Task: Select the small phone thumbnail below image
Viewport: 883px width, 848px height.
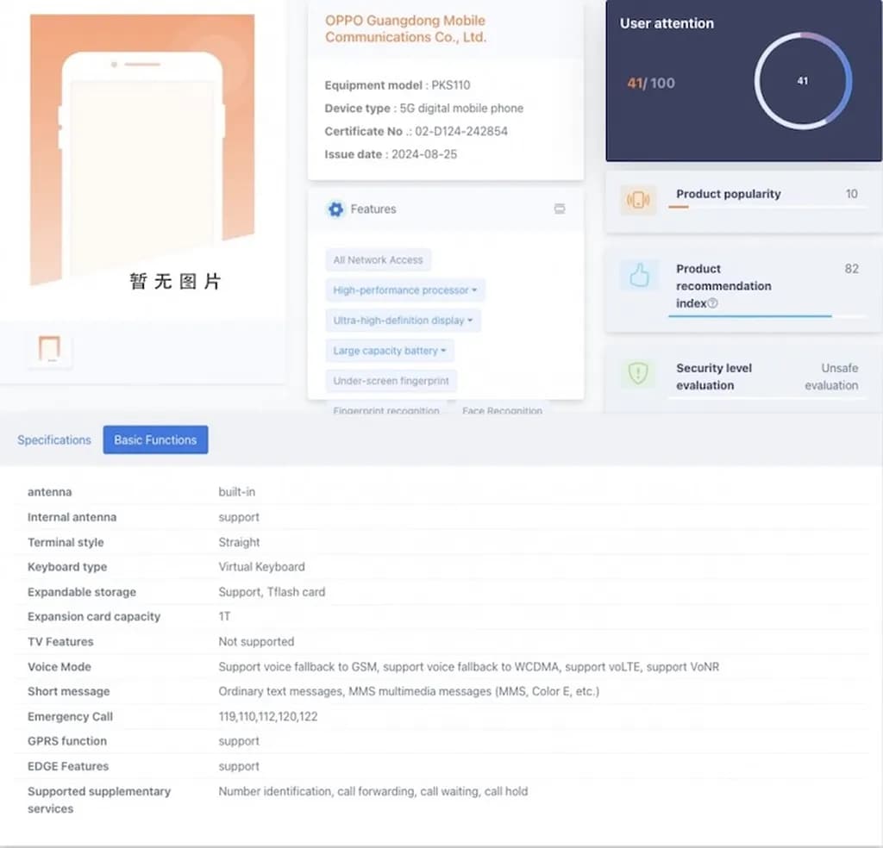Action: pyautogui.click(x=49, y=349)
